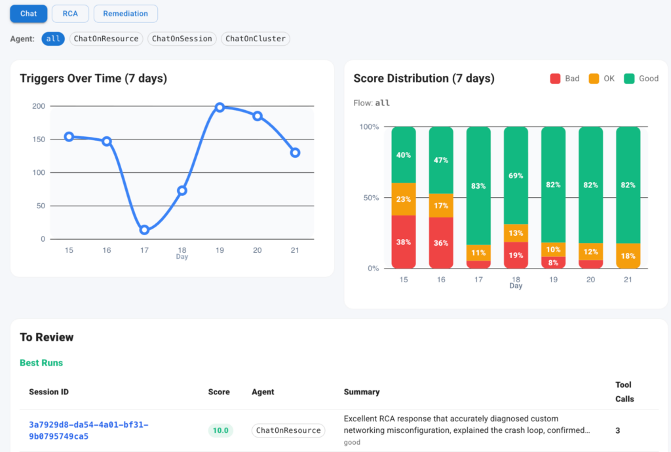This screenshot has width=671, height=452.
Task: Click the Best Runs heading
Action: pyautogui.click(x=41, y=363)
